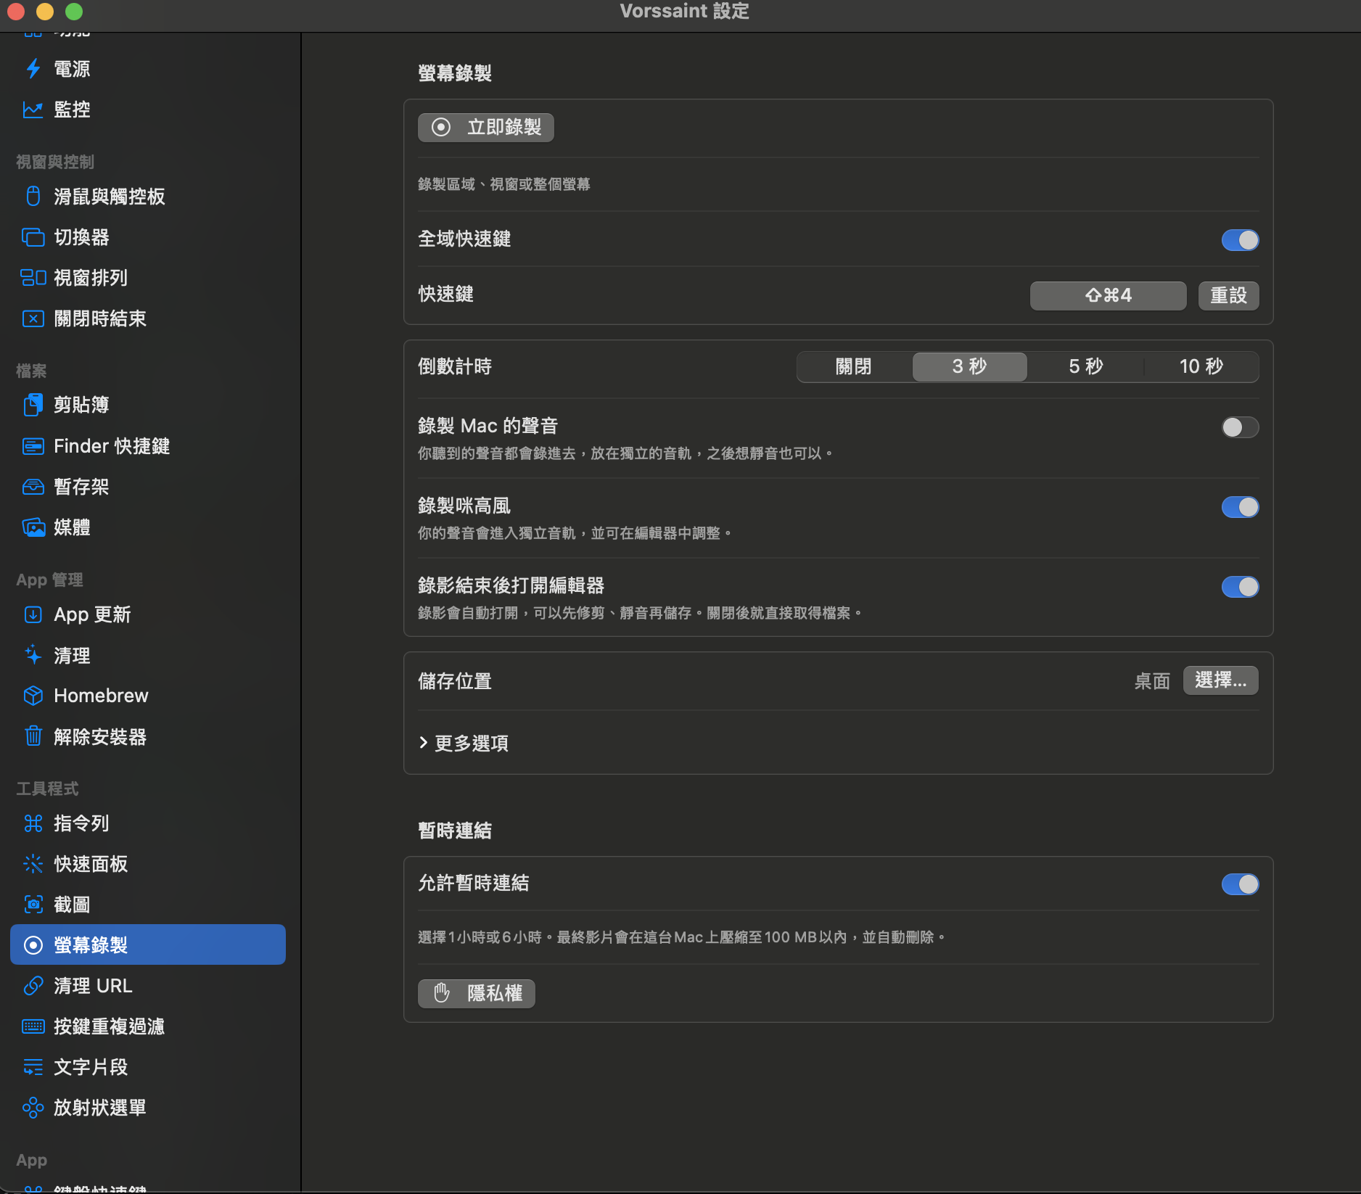Click the 隱私權 button
Screen dimensions: 1361x1194
(x=477, y=993)
